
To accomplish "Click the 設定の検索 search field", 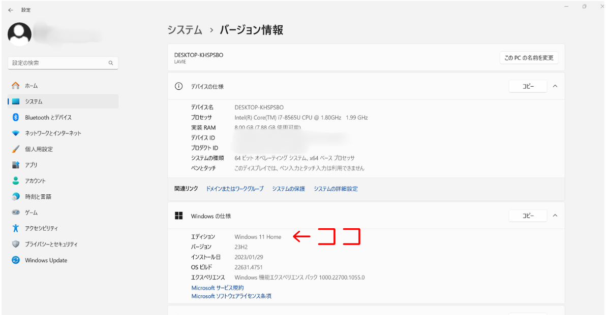I will pos(63,63).
